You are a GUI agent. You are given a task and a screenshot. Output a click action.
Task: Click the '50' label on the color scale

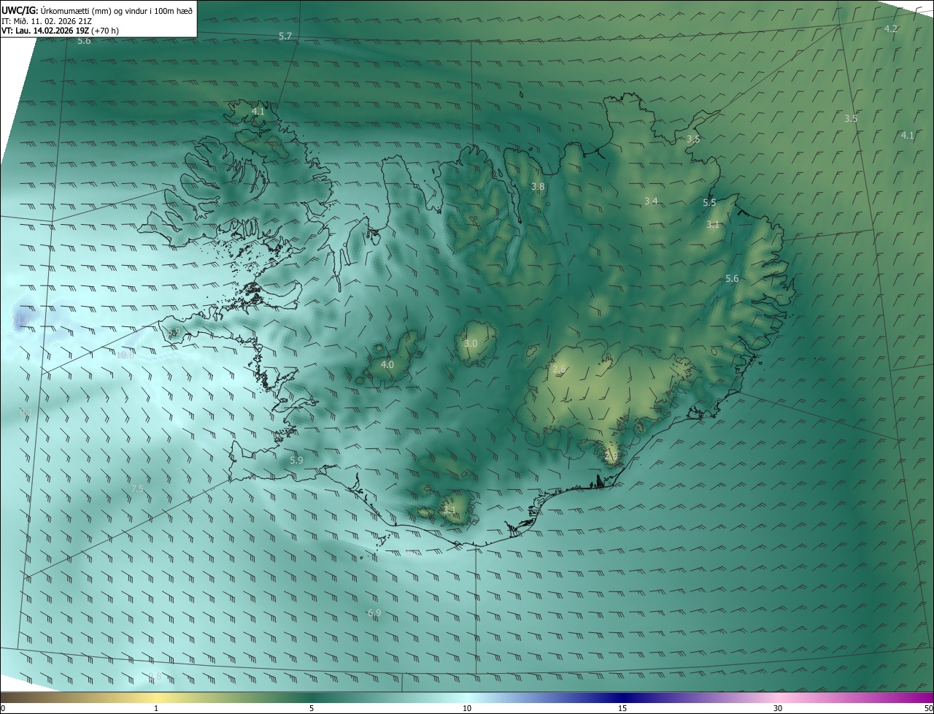click(x=927, y=708)
